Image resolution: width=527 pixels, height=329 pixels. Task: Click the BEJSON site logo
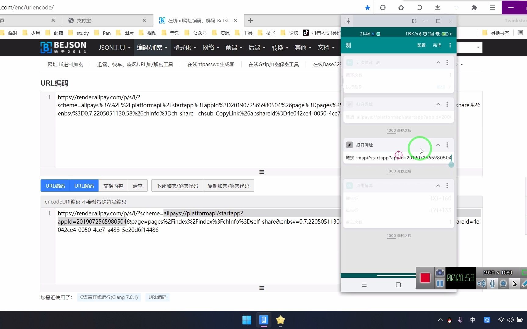coord(63,48)
